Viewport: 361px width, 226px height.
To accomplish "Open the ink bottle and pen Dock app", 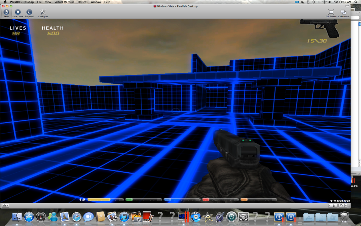I will pyautogui.click(x=220, y=217).
